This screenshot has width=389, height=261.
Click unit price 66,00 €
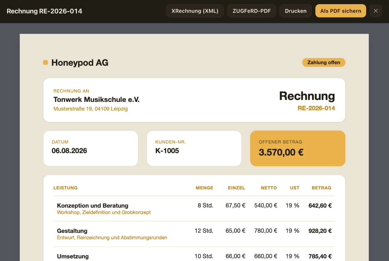tap(235, 256)
